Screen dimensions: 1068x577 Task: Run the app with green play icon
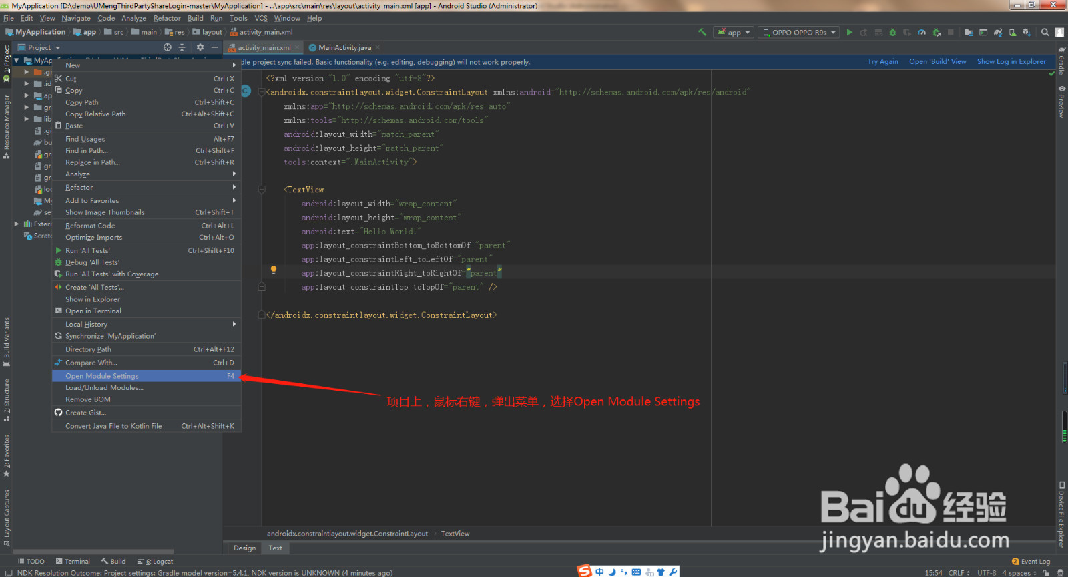coord(849,32)
